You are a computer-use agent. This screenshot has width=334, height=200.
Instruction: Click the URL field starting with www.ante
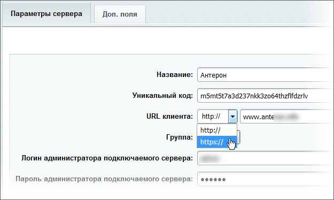287,117
